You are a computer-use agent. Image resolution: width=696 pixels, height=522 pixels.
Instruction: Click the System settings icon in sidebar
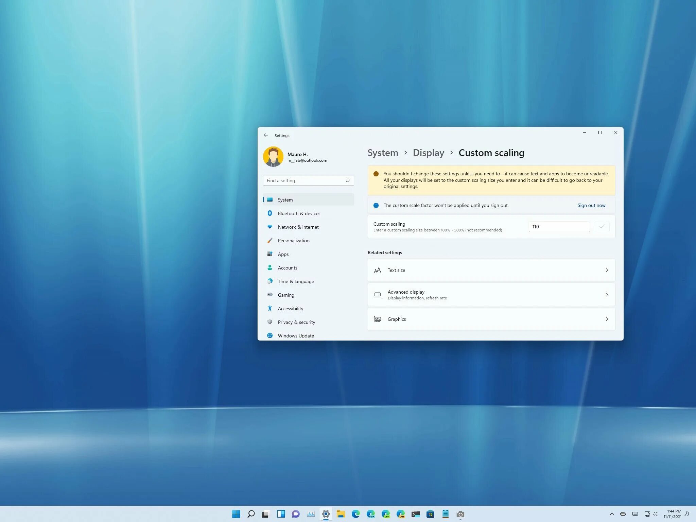[x=269, y=199]
